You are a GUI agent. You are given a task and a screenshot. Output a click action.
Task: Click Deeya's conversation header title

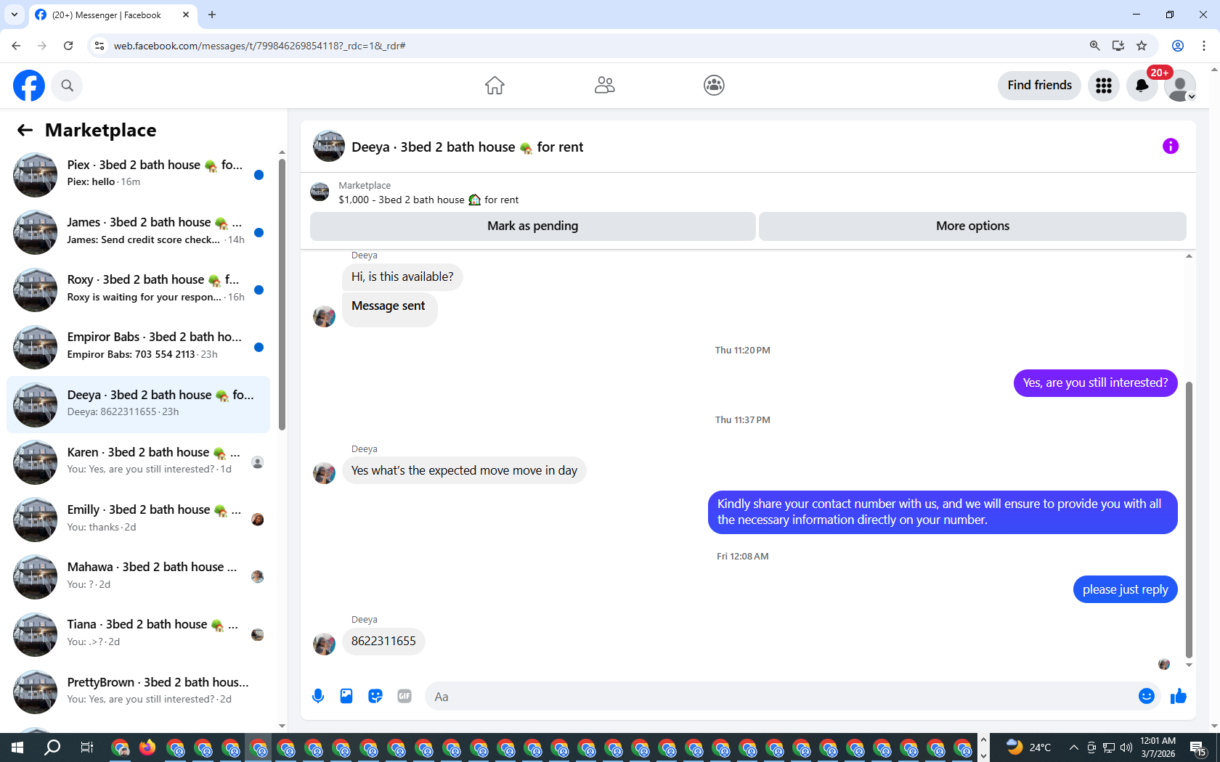[468, 147]
